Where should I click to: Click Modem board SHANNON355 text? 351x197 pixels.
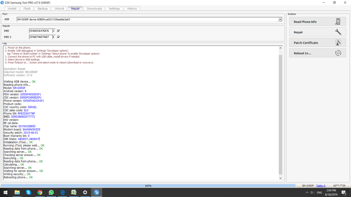(x=31, y=129)
